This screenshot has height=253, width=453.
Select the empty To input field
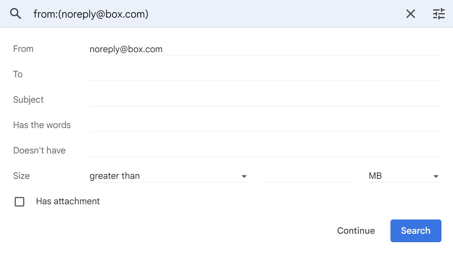pos(265,75)
